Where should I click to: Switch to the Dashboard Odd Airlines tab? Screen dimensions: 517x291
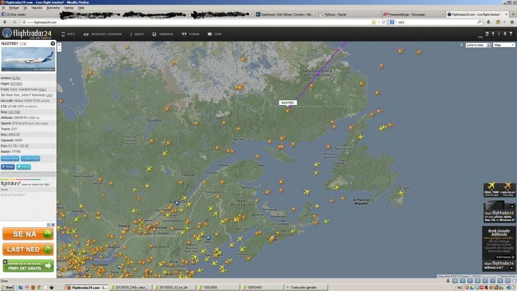(286, 15)
